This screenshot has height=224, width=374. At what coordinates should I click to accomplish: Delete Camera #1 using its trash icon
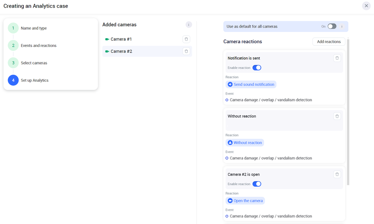pyautogui.click(x=186, y=39)
